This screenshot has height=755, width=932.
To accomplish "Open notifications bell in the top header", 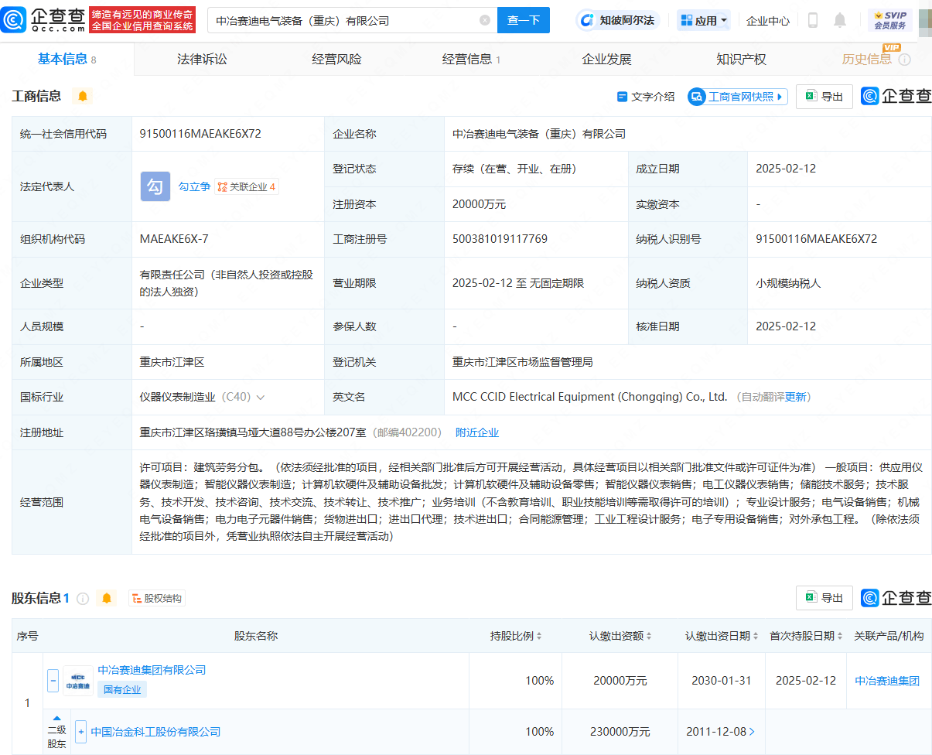I will point(840,20).
